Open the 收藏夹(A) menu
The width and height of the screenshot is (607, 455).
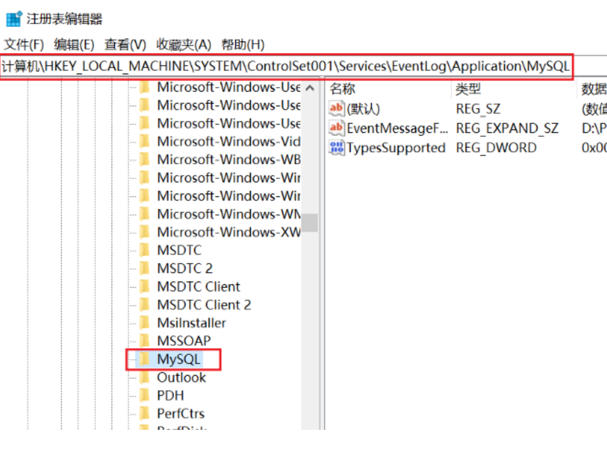(x=183, y=45)
